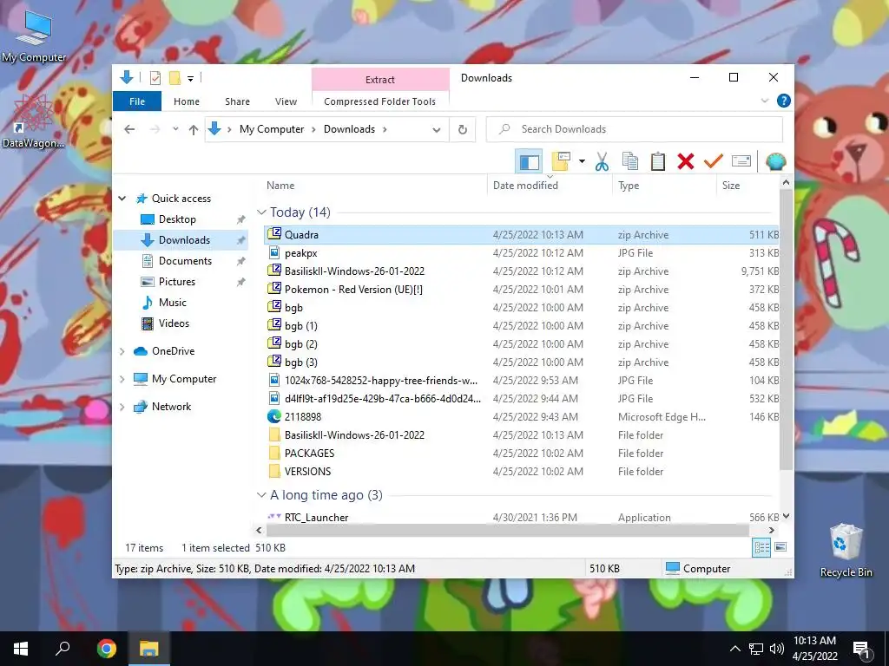This screenshot has width=889, height=666.
Task: Click the Copy icon in toolbar
Action: 630,161
